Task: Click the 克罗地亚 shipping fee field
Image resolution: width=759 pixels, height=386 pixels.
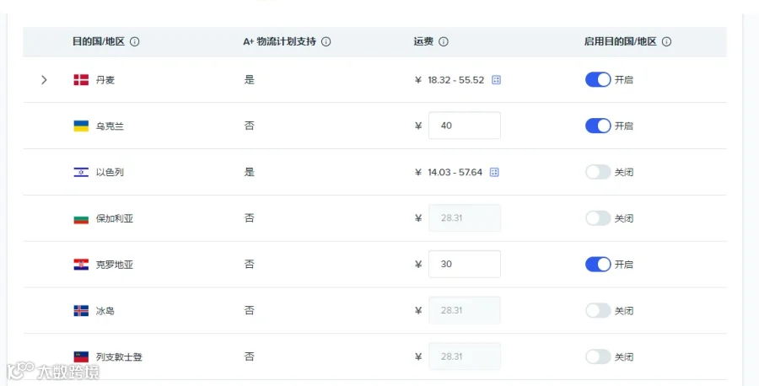Action: coord(465,264)
